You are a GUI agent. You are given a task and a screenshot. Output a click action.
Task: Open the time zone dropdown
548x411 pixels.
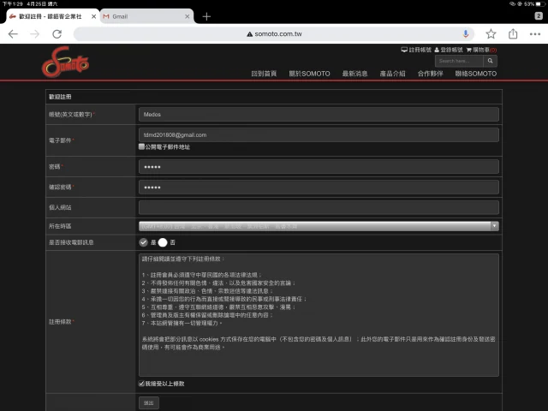pos(319,226)
